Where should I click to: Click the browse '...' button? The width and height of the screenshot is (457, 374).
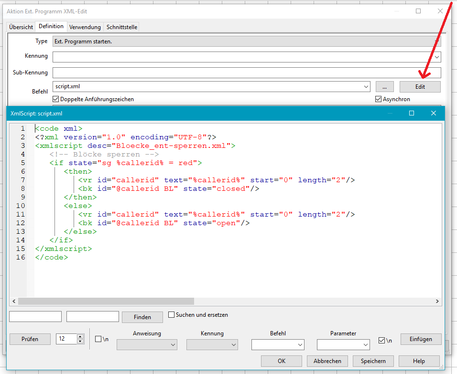(384, 87)
